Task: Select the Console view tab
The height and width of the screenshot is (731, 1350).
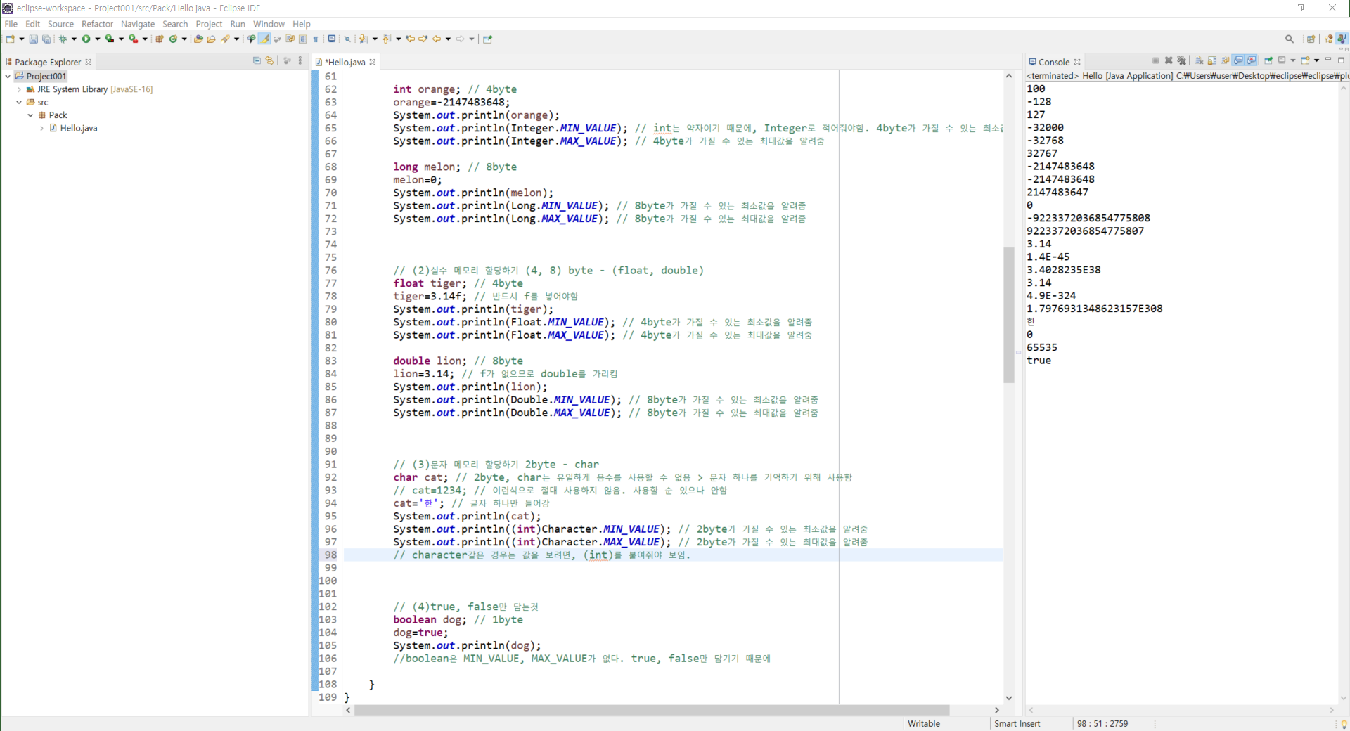Action: pos(1054,62)
